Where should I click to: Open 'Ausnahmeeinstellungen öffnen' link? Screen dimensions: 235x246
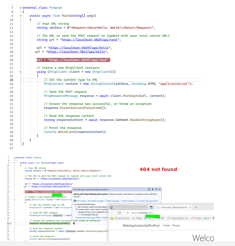tap(88, 218)
